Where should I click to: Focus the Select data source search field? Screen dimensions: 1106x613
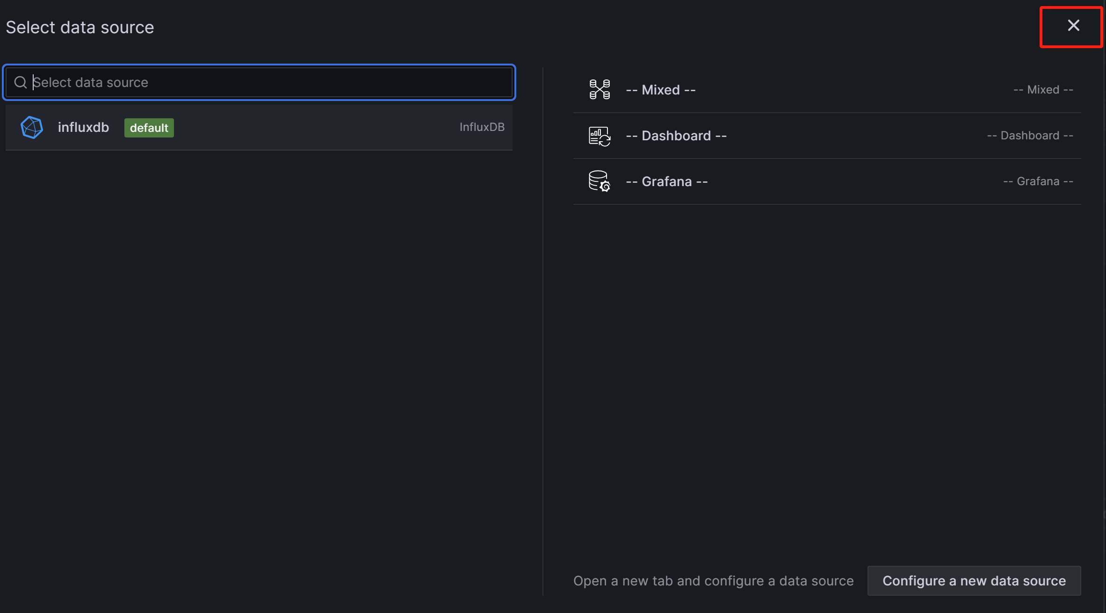pyautogui.click(x=271, y=82)
